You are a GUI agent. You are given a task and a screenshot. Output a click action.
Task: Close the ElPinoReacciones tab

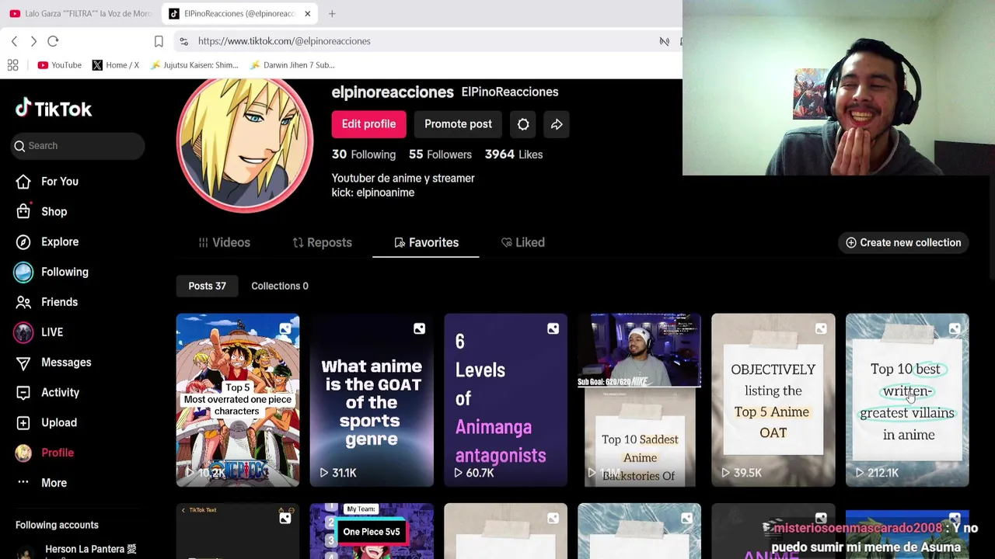(x=307, y=13)
